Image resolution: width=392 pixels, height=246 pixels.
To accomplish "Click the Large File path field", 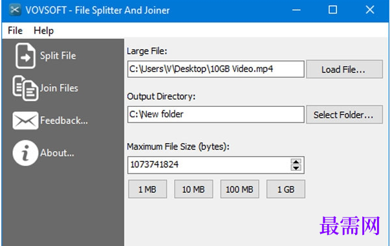I will (216, 69).
